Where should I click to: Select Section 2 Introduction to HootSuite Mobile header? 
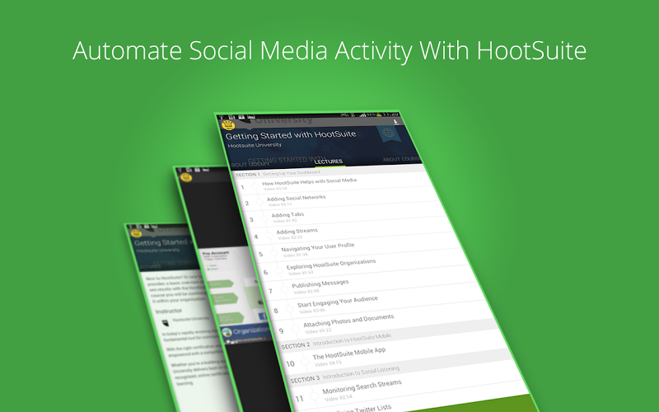click(336, 341)
